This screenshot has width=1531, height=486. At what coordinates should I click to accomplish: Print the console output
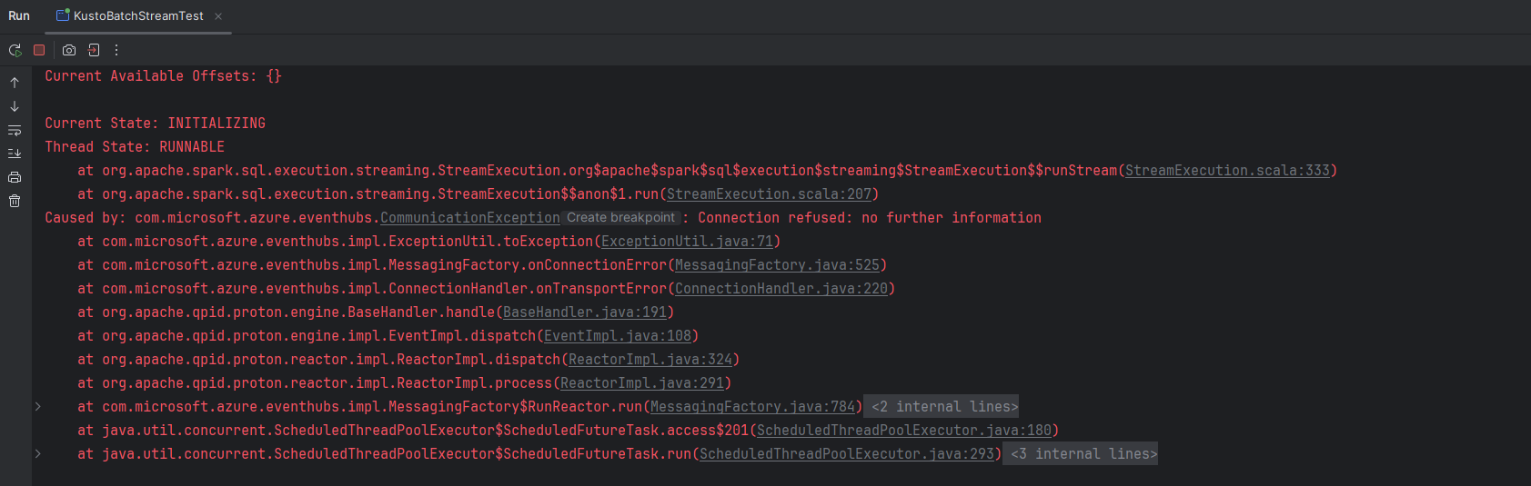tap(15, 177)
